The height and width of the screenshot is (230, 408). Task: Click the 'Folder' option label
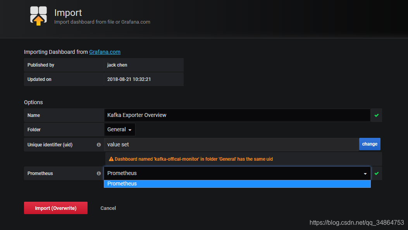pos(34,129)
